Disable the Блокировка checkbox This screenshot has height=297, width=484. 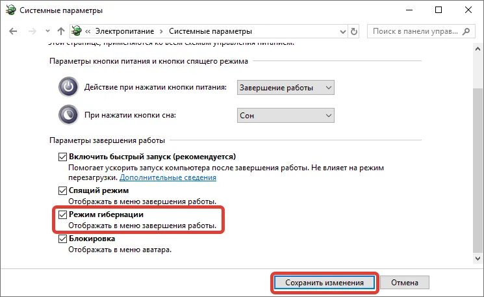pyautogui.click(x=62, y=239)
